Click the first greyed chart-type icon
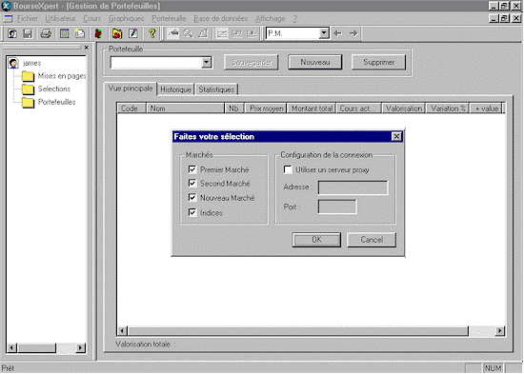Viewport: 524px width, 374px height. pos(222,33)
